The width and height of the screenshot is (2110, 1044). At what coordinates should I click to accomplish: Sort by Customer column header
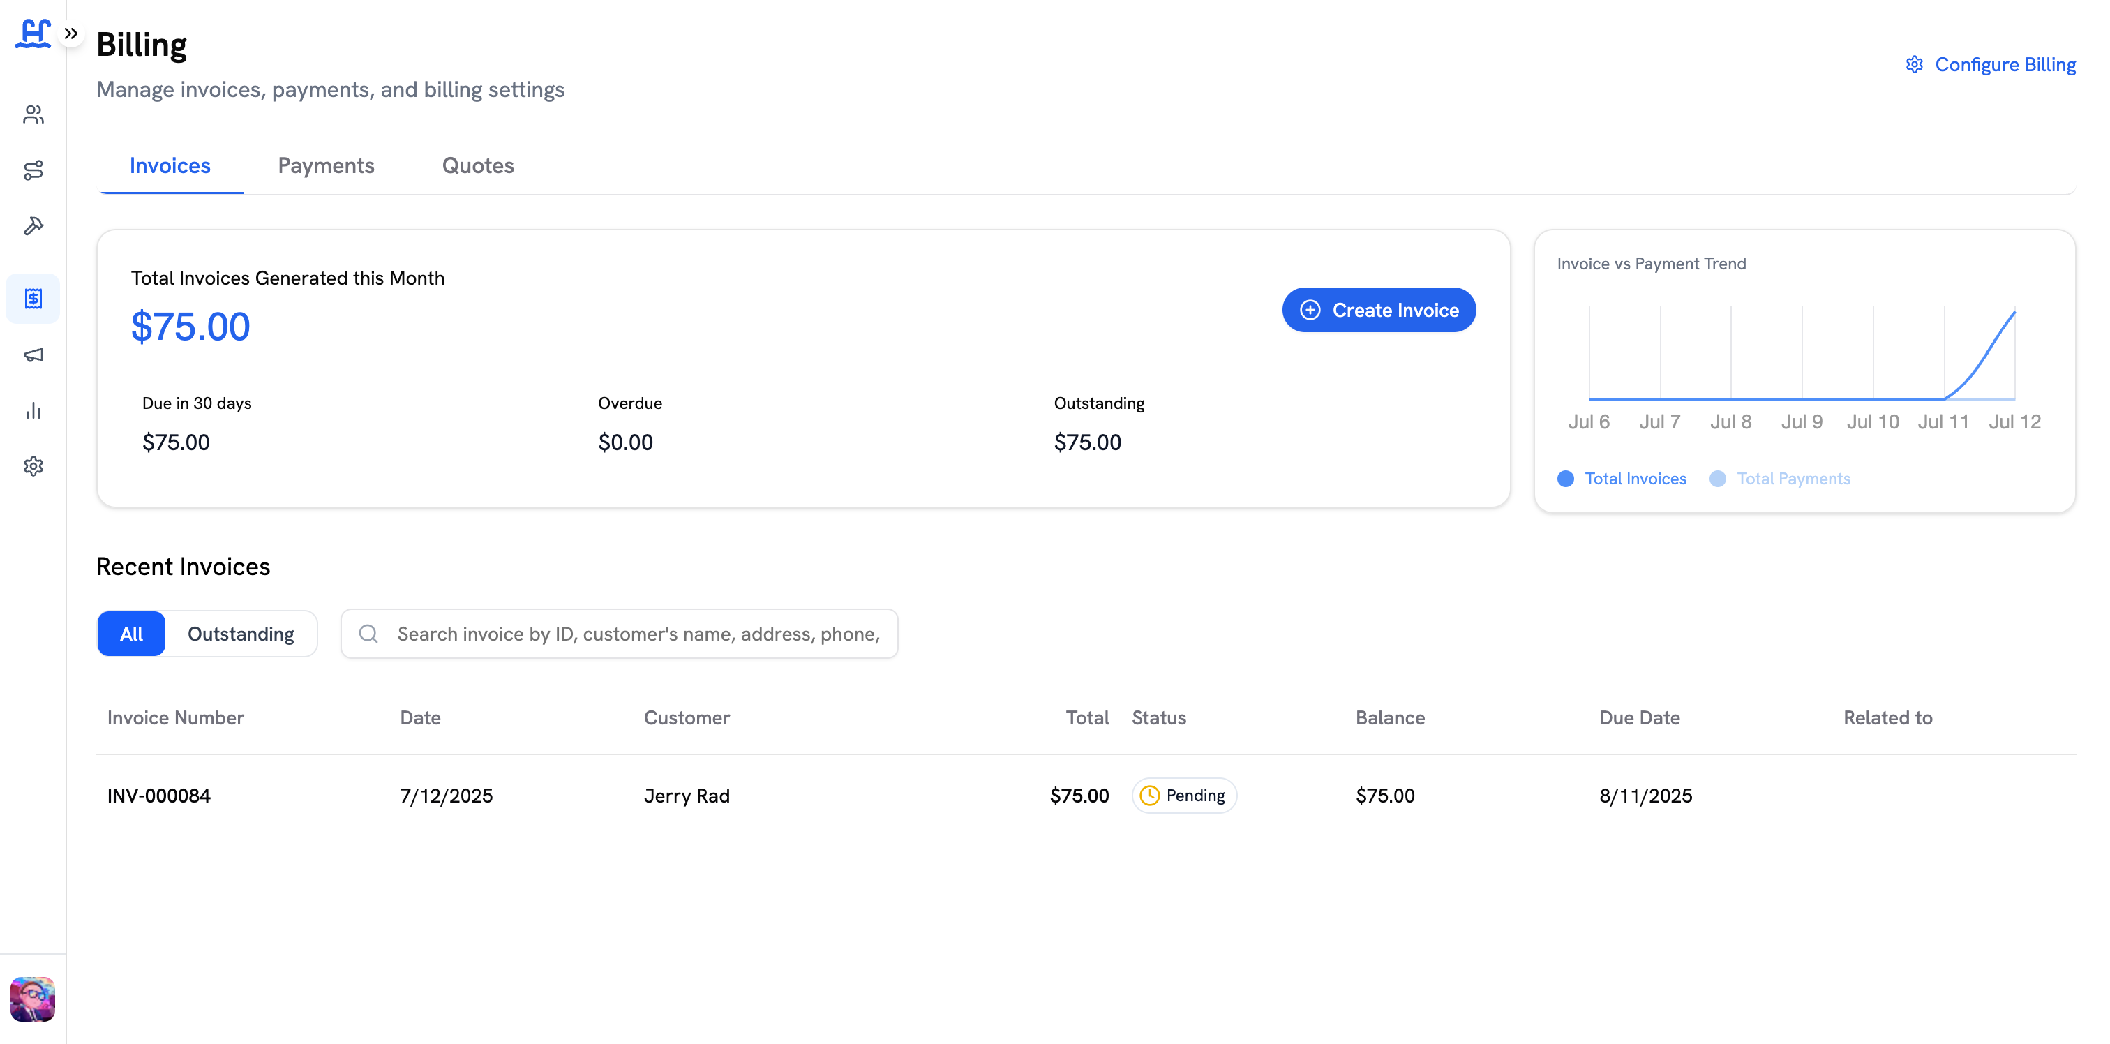tap(687, 718)
